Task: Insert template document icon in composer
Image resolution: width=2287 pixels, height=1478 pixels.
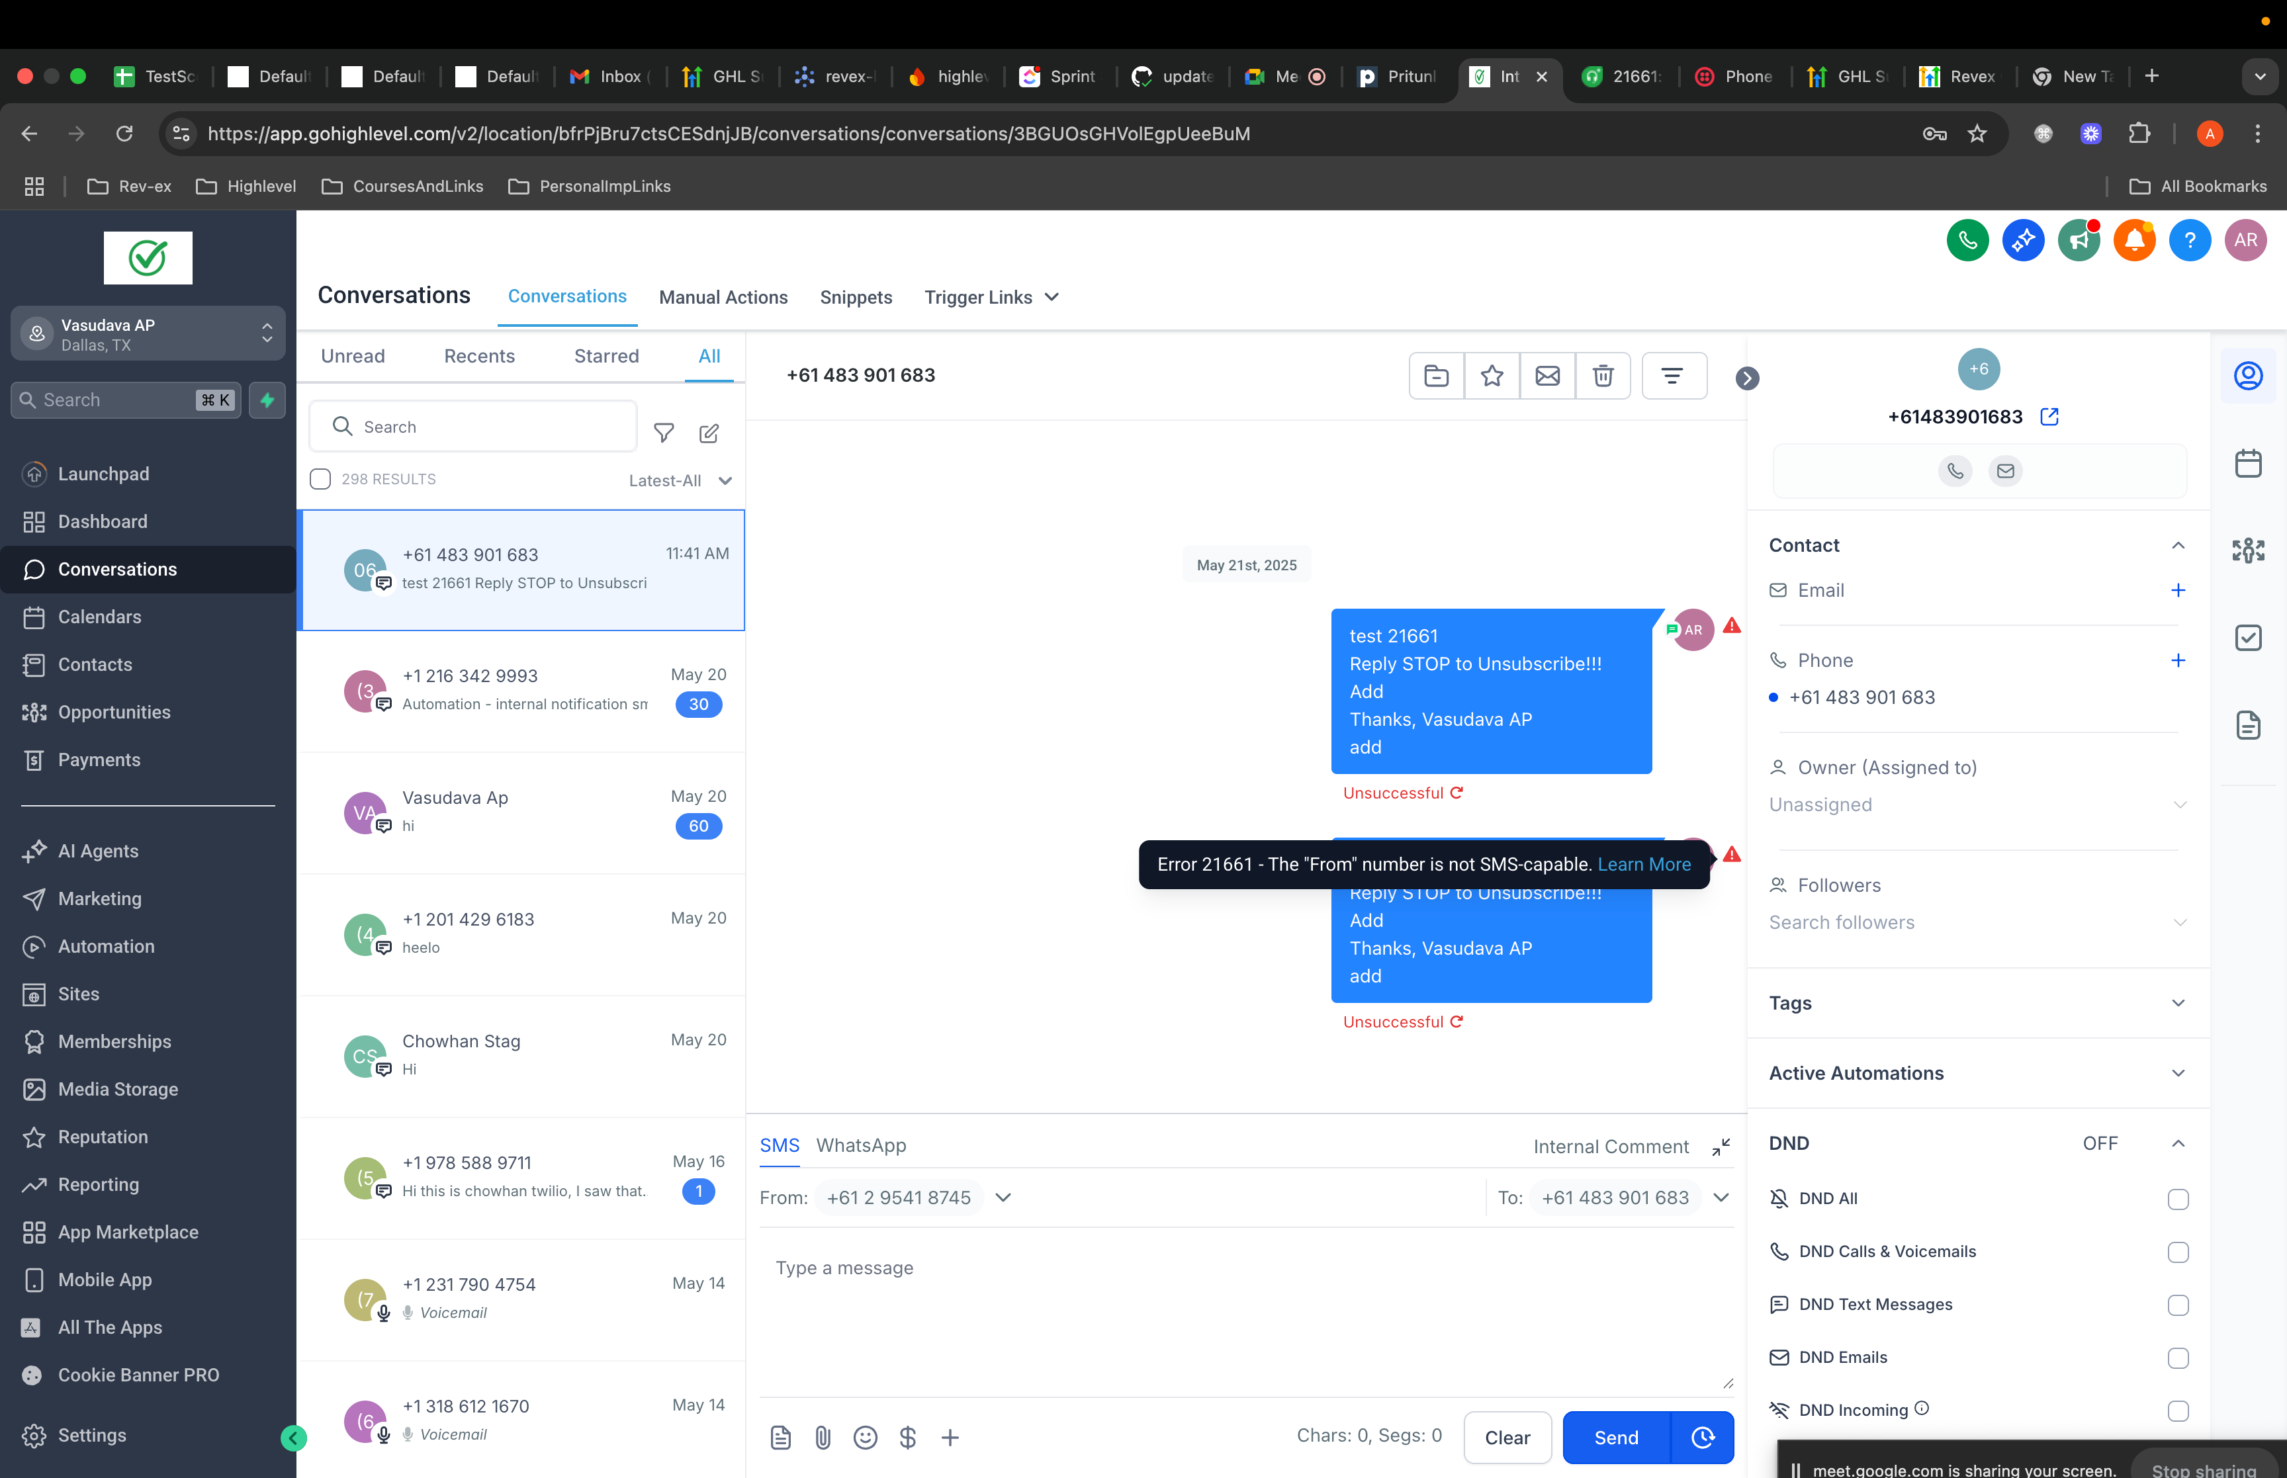Action: point(780,1437)
